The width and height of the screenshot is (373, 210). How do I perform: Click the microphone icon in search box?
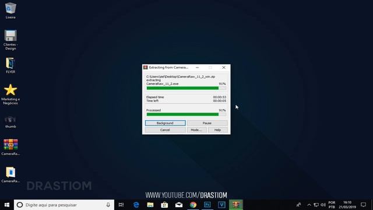tap(108, 205)
